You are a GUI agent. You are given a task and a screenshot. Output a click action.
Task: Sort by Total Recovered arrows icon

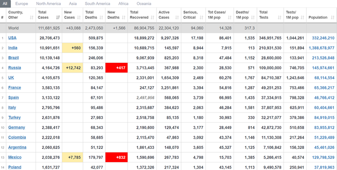tap(153, 17)
